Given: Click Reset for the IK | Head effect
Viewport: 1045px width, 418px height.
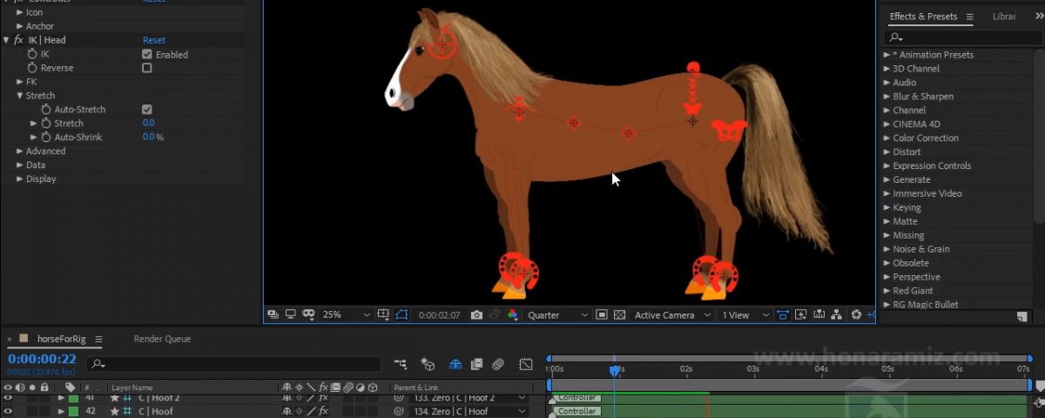Looking at the screenshot, I should tap(154, 40).
